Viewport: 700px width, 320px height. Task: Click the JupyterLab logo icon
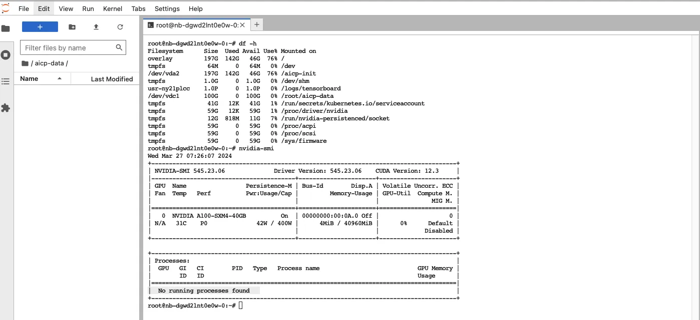[x=6, y=7]
